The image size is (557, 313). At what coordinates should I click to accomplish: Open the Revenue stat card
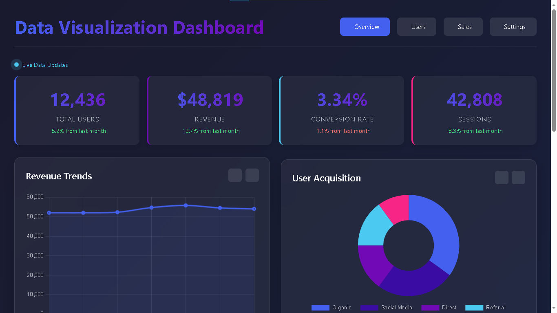coord(210,110)
